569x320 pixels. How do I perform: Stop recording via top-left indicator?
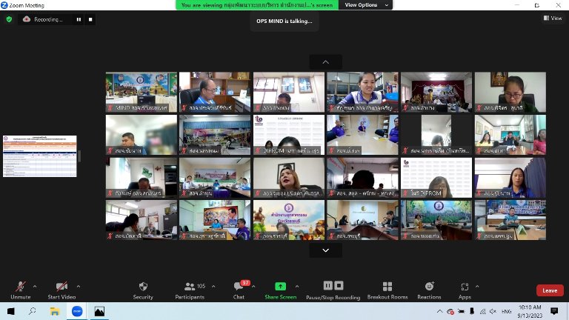click(90, 19)
